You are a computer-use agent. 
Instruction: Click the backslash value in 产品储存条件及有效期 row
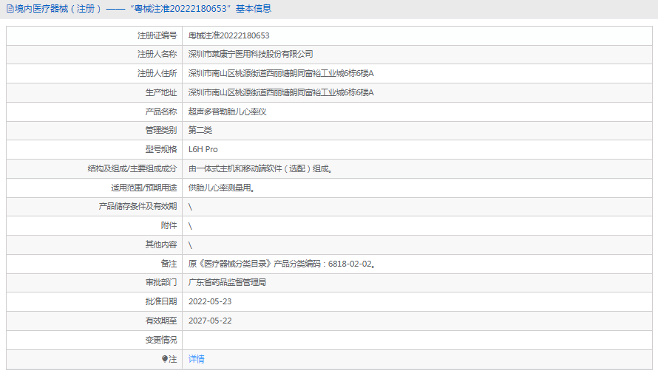click(x=190, y=207)
